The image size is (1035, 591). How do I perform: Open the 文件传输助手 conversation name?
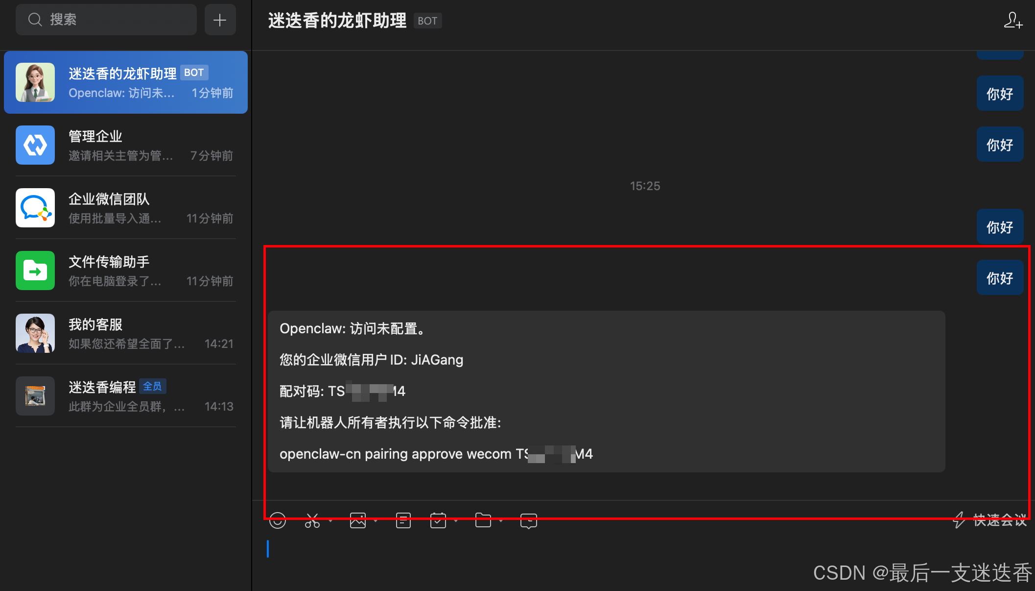click(109, 262)
